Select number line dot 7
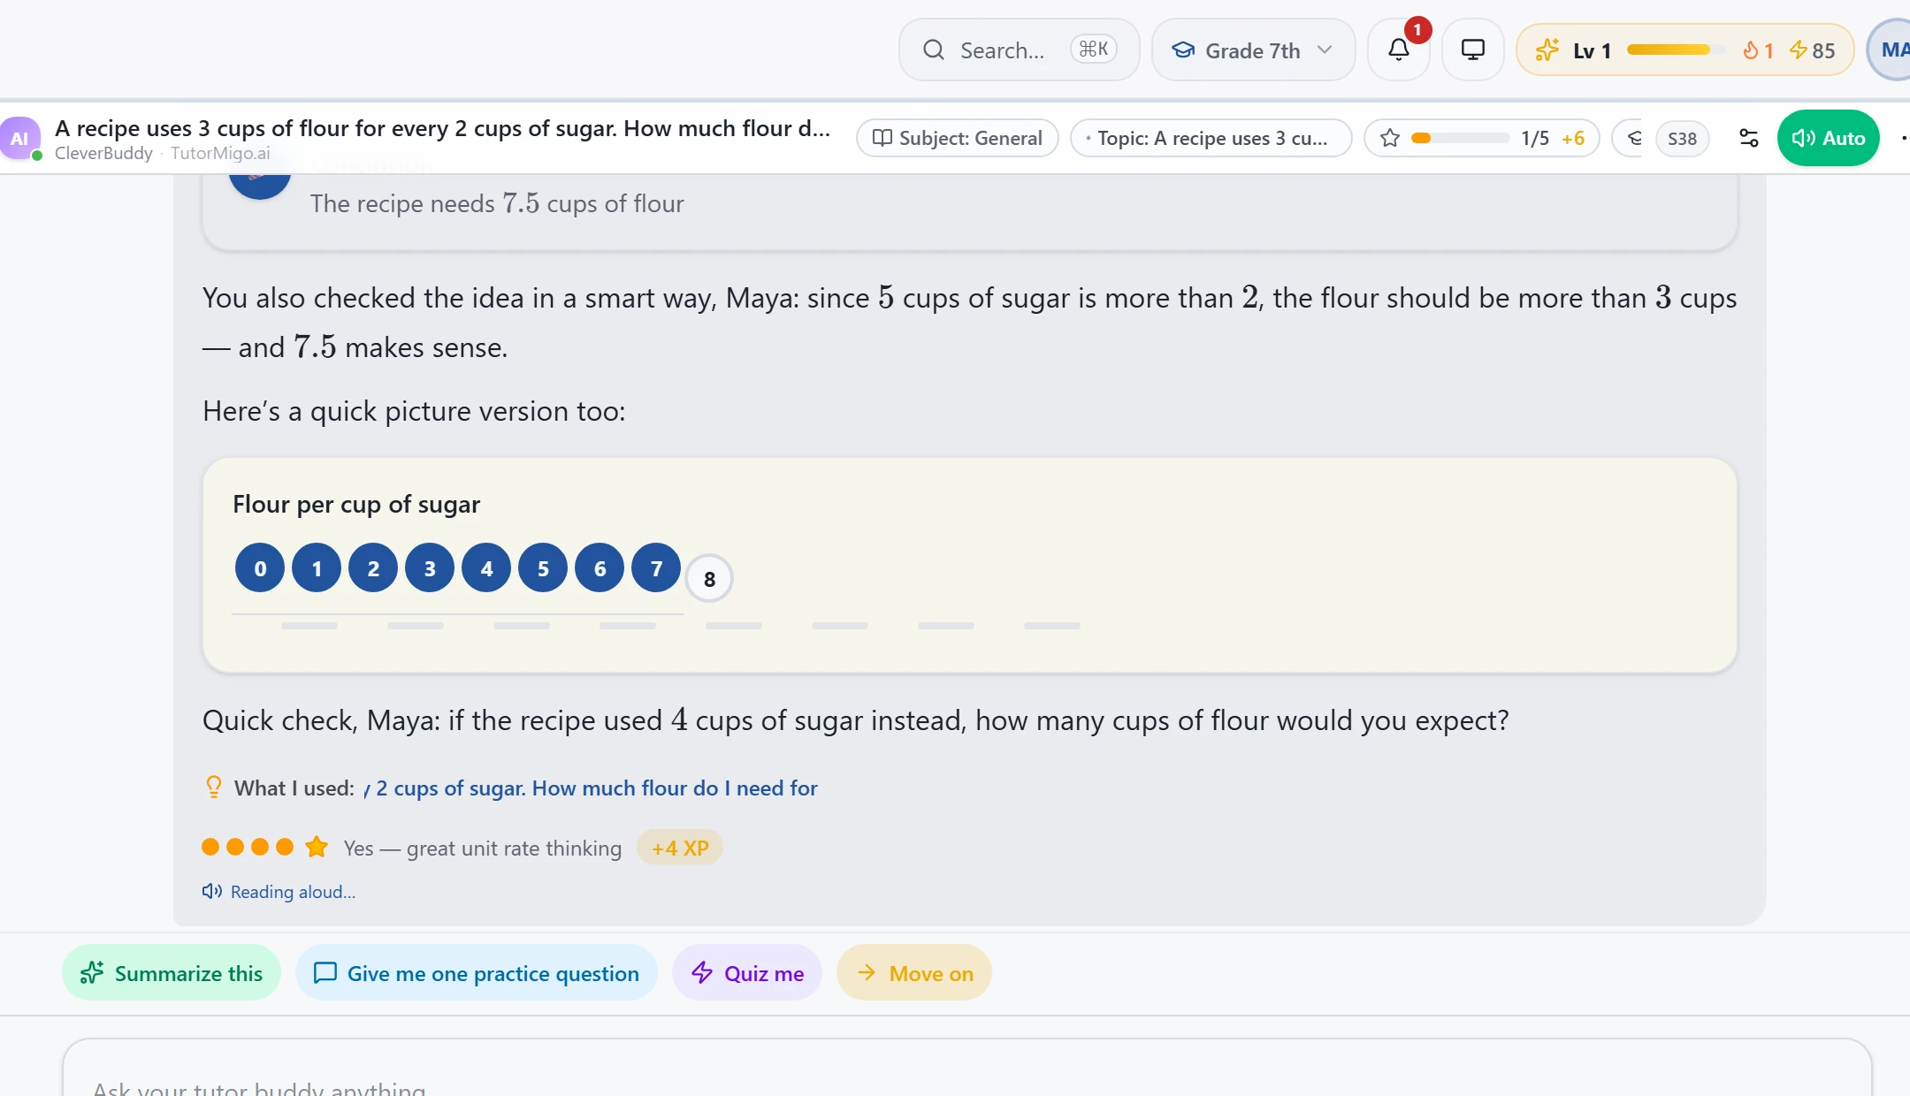The height and width of the screenshot is (1096, 1910). click(656, 568)
